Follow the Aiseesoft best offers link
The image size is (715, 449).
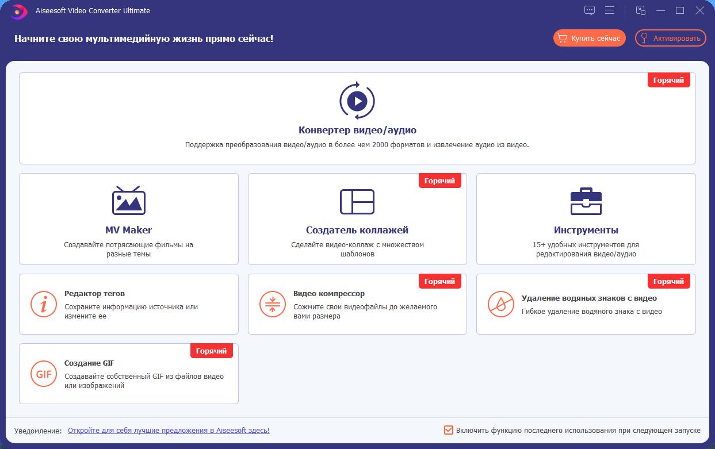click(169, 430)
